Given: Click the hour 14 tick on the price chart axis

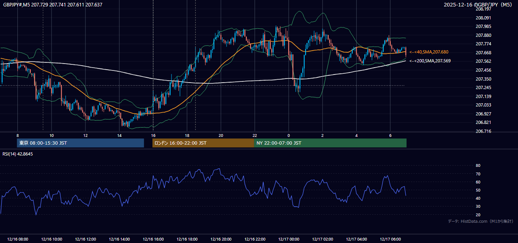Looking at the screenshot, I should pyautogui.click(x=119, y=135).
